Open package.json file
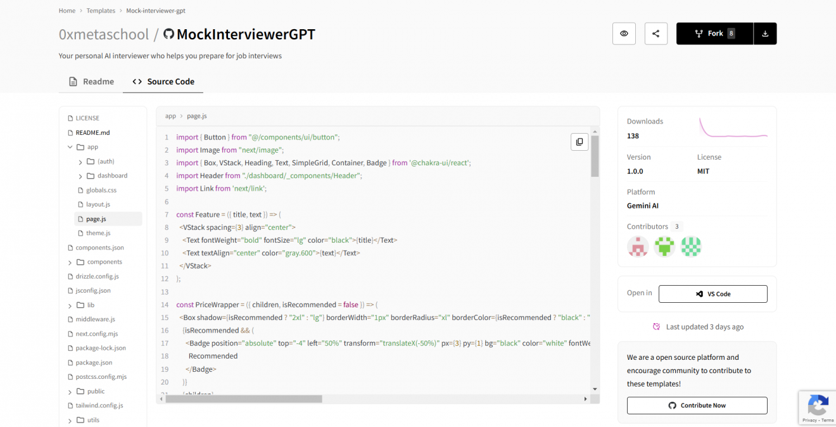This screenshot has width=836, height=427. coord(94,362)
